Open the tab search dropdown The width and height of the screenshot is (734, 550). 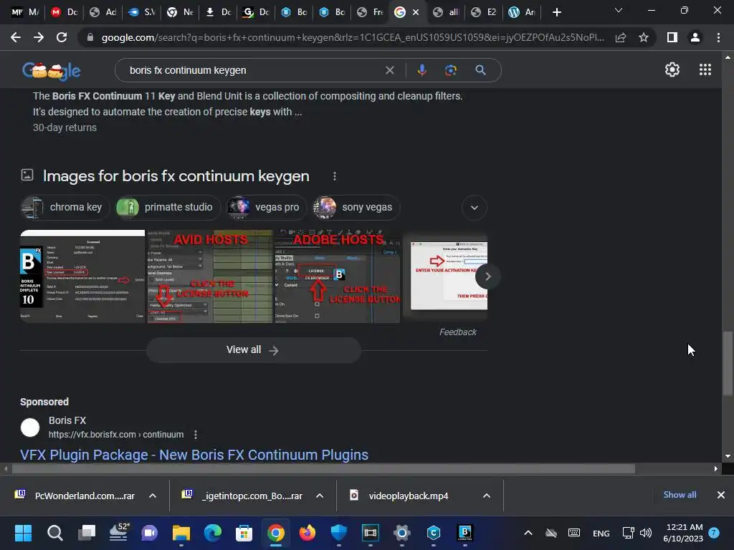619,10
